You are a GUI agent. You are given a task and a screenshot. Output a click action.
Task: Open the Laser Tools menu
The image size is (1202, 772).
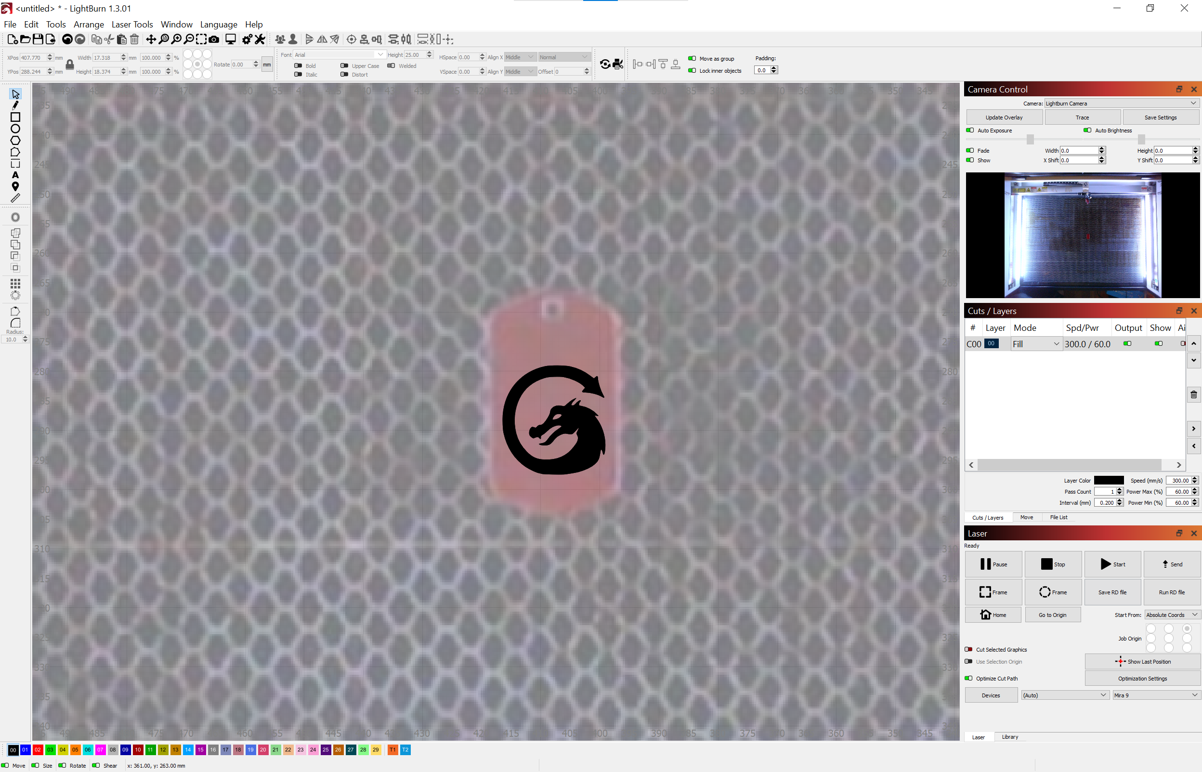click(x=132, y=24)
